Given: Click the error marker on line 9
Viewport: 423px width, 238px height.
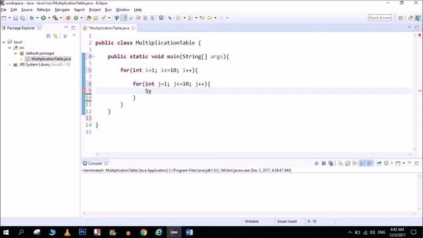Looking at the screenshot, I should pyautogui.click(x=83, y=91).
